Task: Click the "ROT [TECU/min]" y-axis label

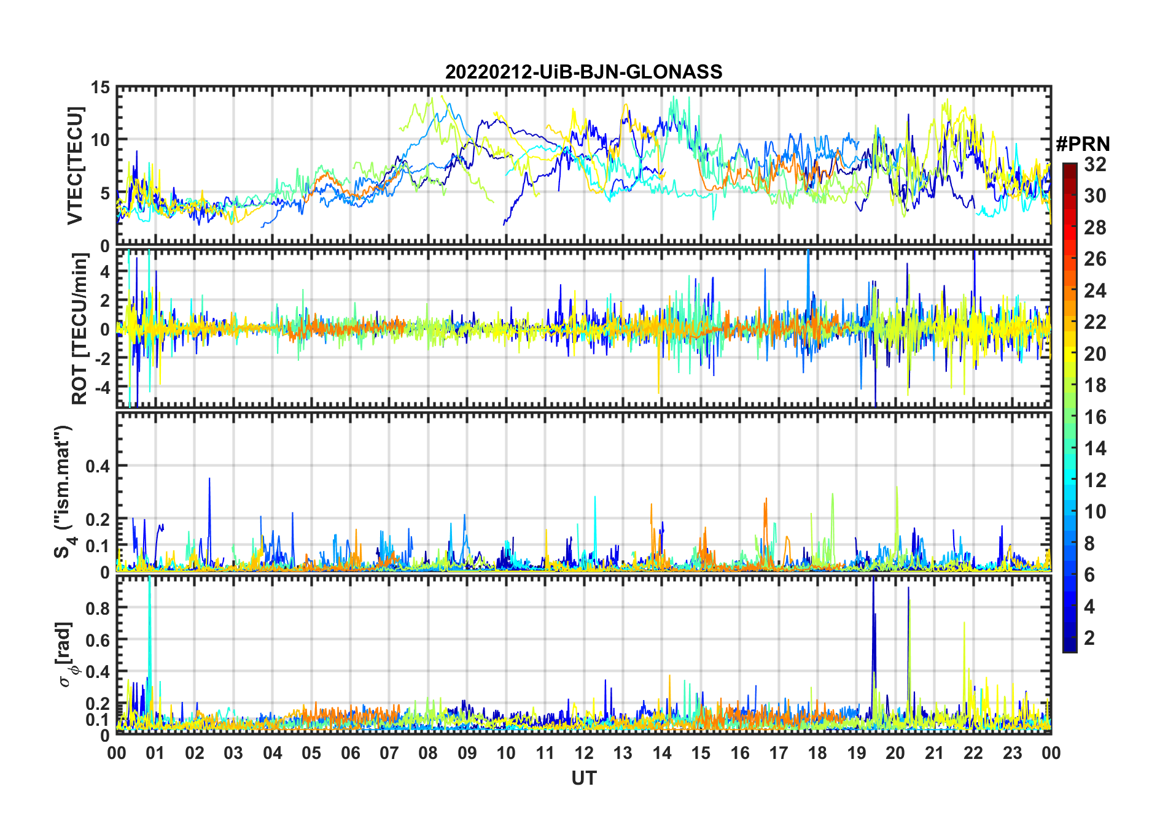Action: tap(80, 329)
